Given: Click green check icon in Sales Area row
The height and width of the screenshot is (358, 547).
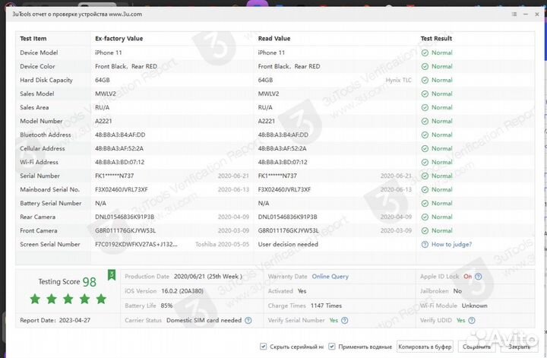Looking at the screenshot, I should pyautogui.click(x=425, y=107).
